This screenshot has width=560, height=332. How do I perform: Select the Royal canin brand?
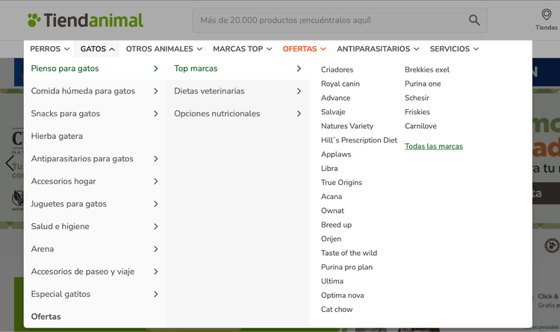[340, 84]
